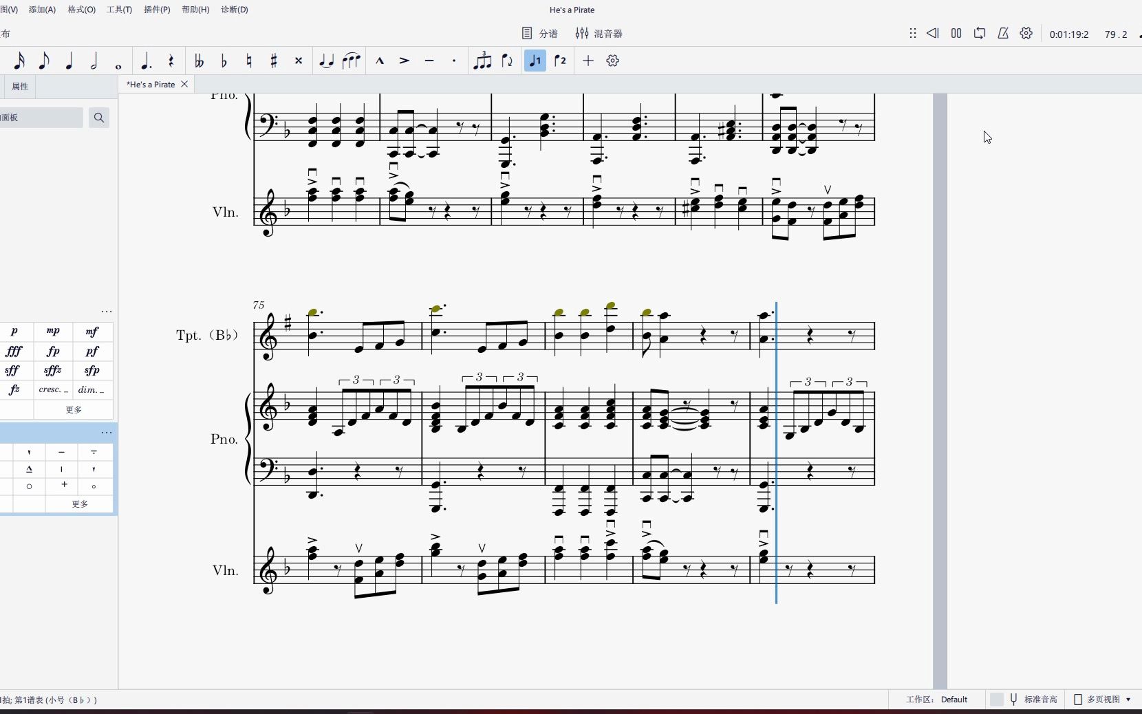Grab the playback toolbar drag handle
Screen dimensions: 1142x714
tap(913, 33)
